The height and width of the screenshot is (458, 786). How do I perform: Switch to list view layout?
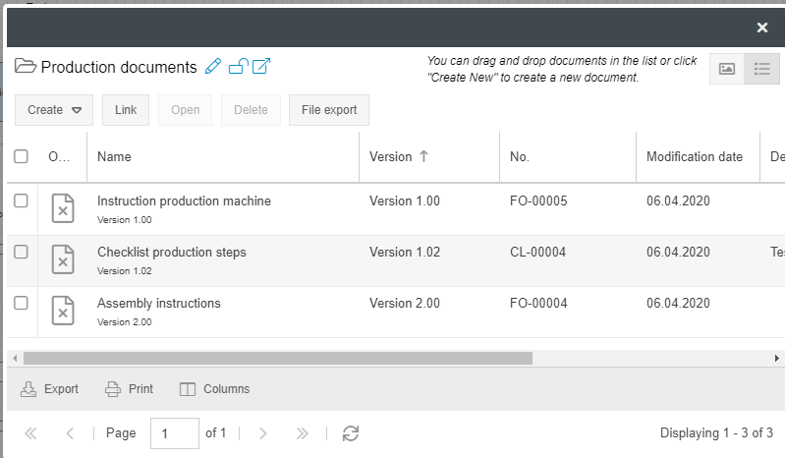[x=761, y=69]
